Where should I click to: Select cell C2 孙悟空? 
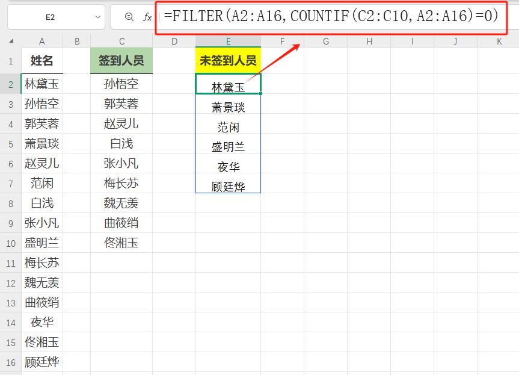121,84
